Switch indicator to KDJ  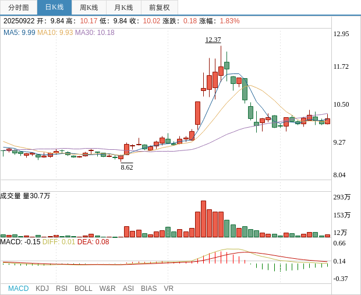coord(42,289)
